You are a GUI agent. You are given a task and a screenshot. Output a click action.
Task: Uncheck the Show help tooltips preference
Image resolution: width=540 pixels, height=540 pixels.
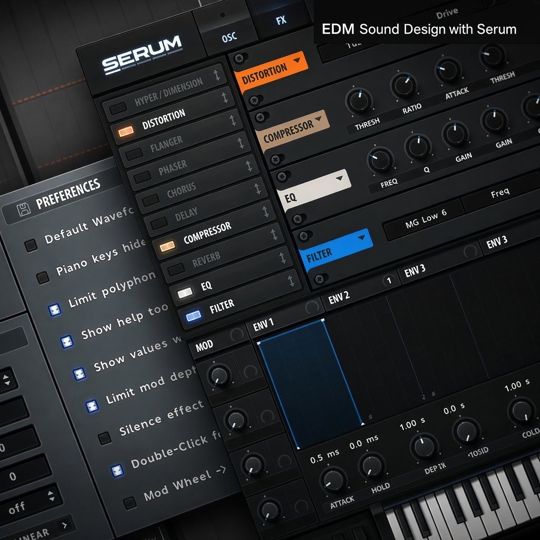(x=67, y=342)
